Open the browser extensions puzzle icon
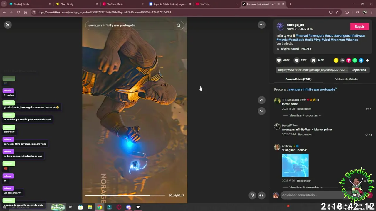 (x=347, y=12)
